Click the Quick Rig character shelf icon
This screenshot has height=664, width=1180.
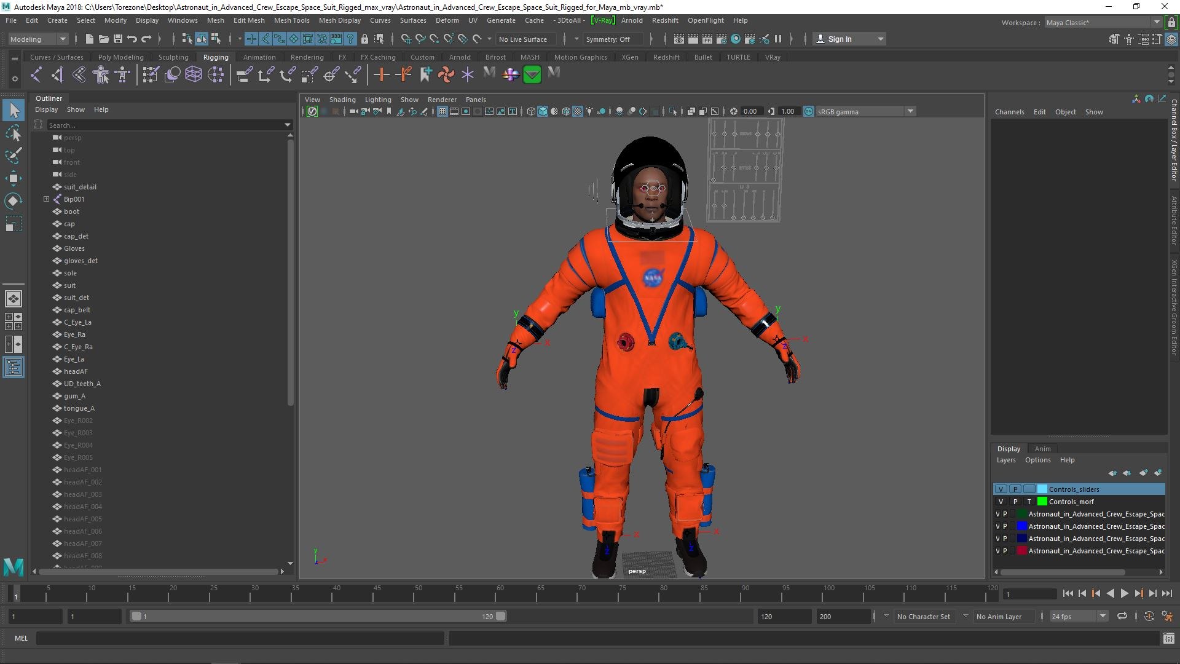[101, 74]
